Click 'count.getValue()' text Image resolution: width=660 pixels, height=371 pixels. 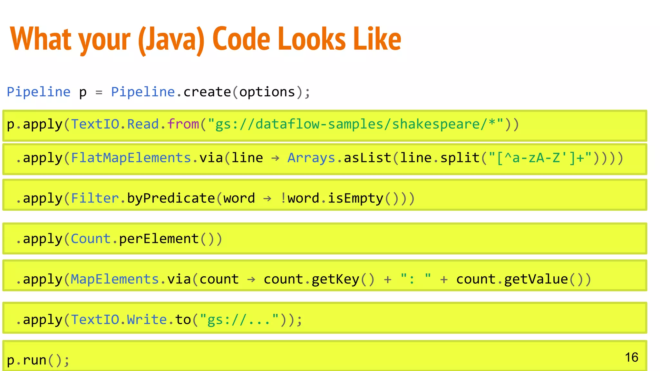520,279
